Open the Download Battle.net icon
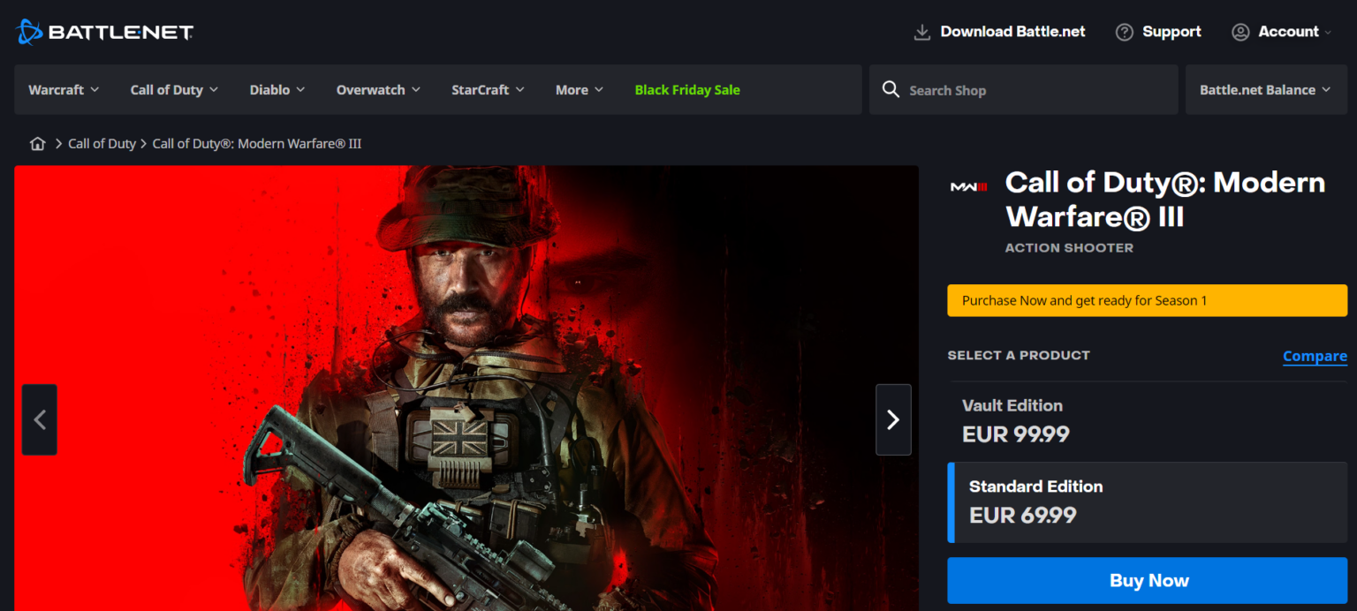Screen dimensions: 1357x611 921,31
